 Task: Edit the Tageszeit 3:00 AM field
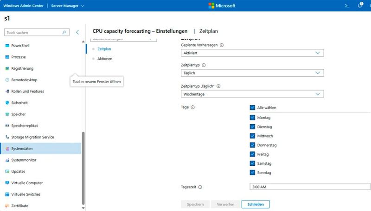[x=310, y=187]
